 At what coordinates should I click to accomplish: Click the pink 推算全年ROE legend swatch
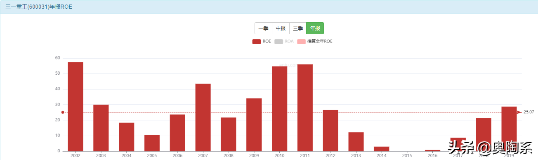point(301,42)
